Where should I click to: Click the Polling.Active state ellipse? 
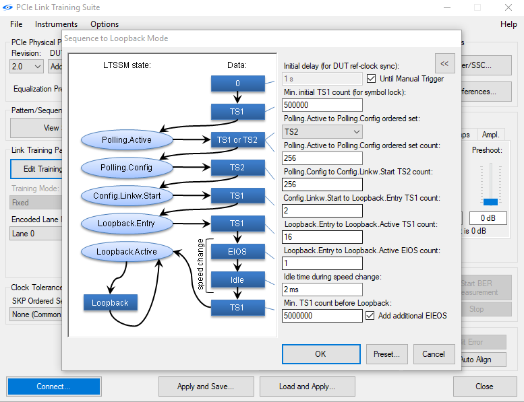coord(127,140)
